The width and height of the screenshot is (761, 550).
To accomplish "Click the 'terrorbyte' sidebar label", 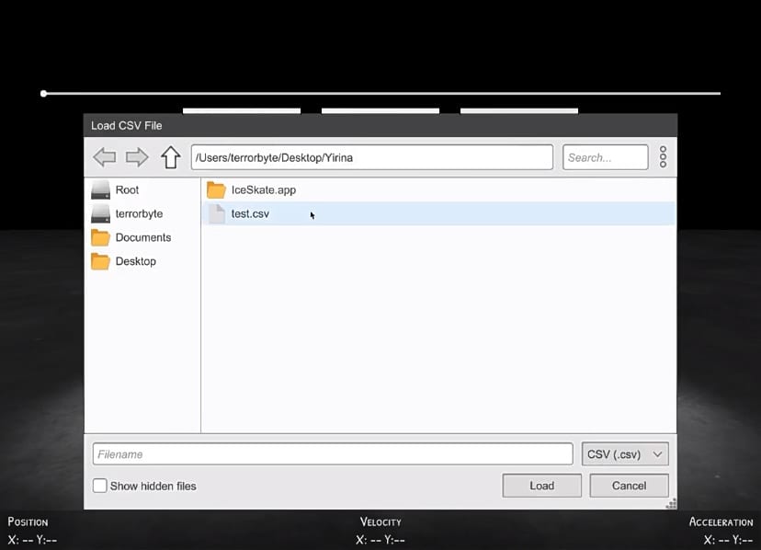I will click(139, 213).
